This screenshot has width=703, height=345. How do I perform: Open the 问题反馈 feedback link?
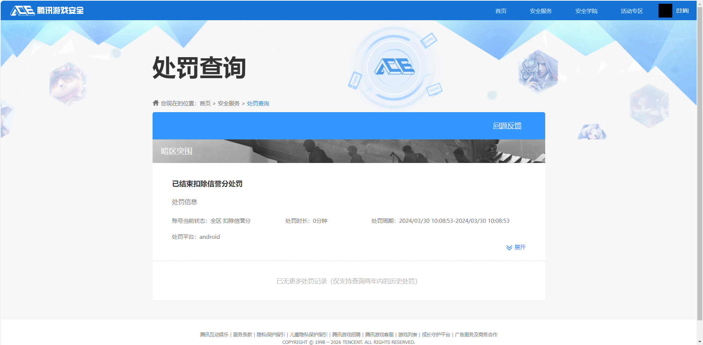pyautogui.click(x=507, y=126)
